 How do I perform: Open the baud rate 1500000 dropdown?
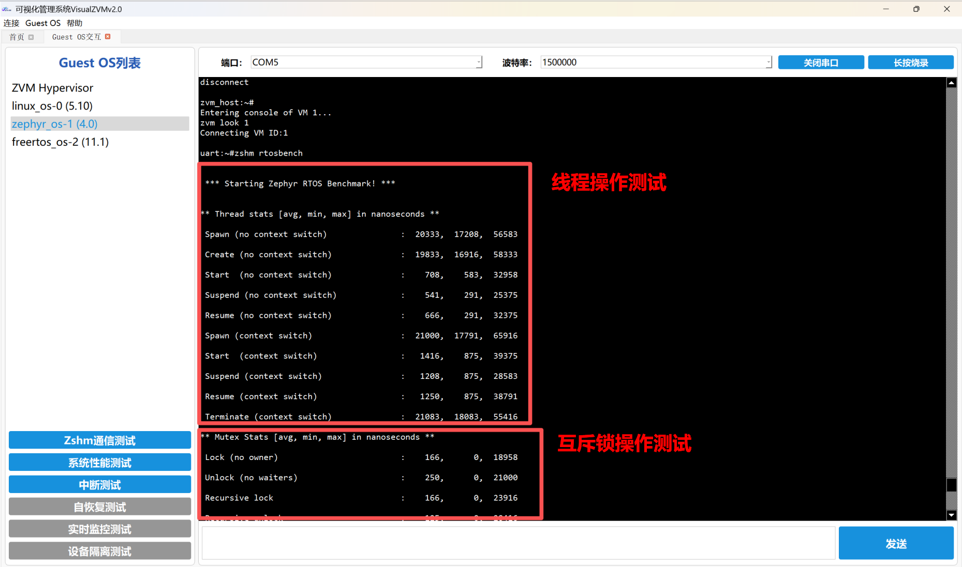(x=768, y=63)
